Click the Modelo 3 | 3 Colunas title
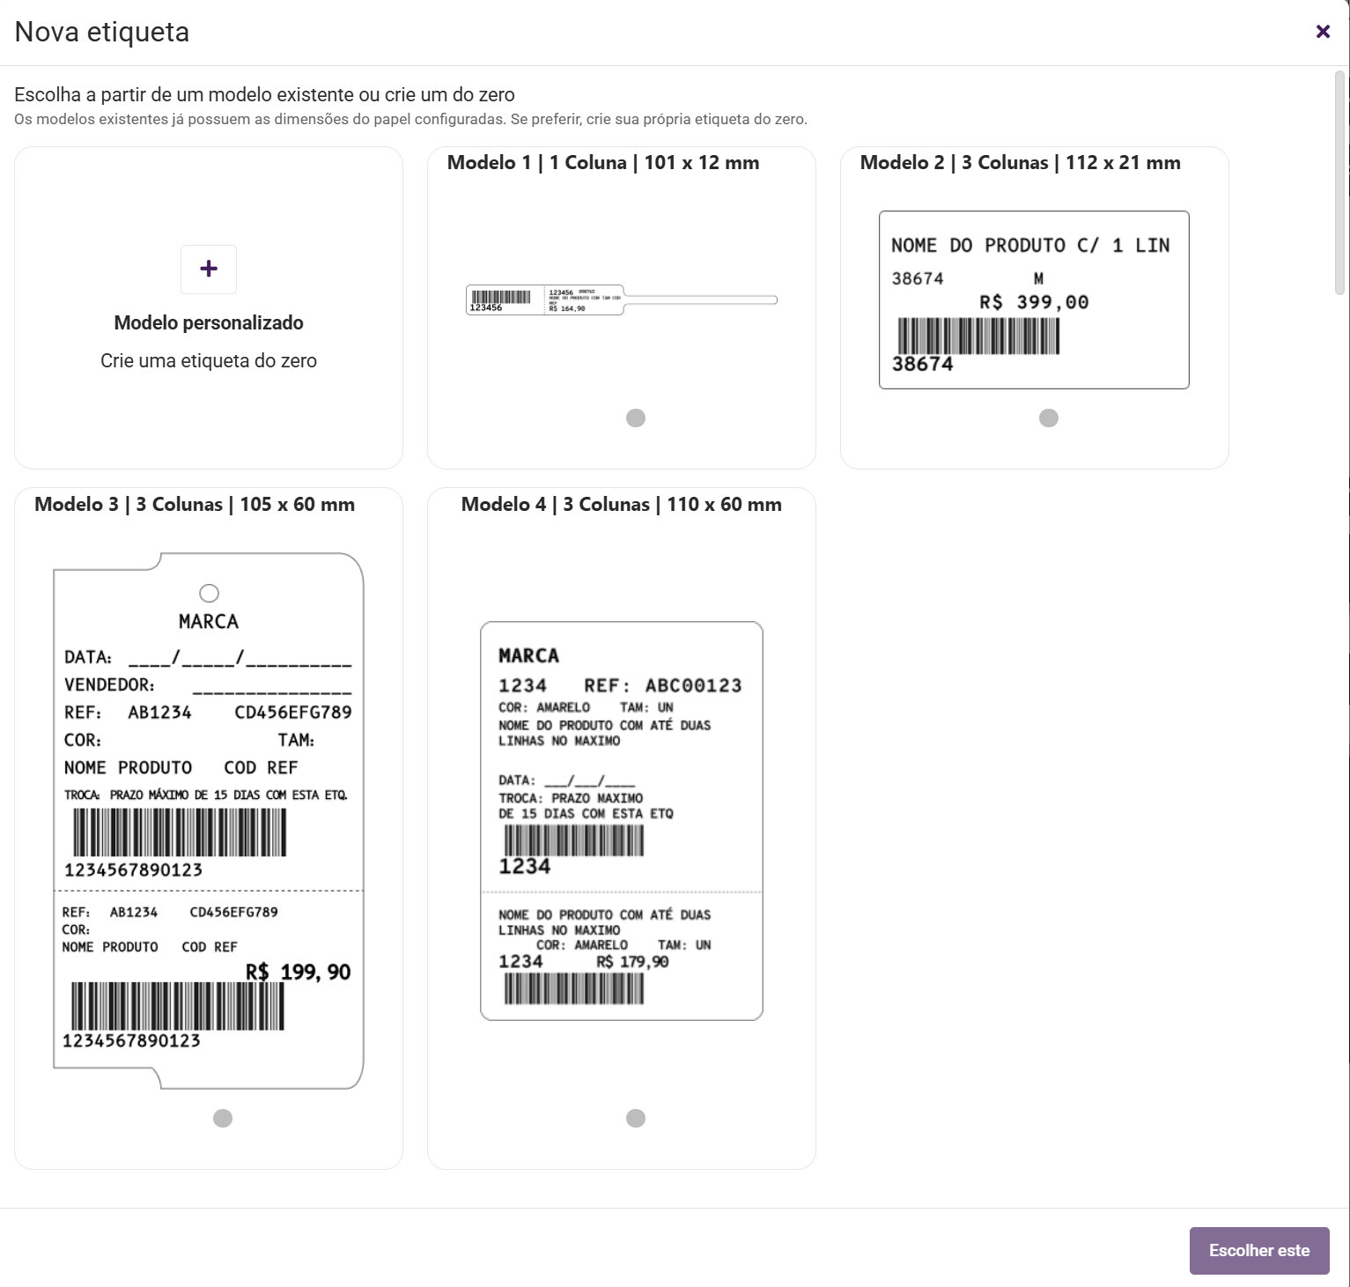1350x1287 pixels. tap(195, 504)
